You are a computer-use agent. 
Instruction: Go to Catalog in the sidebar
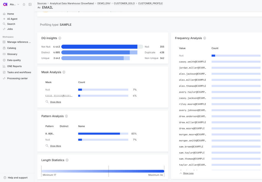click(12, 48)
